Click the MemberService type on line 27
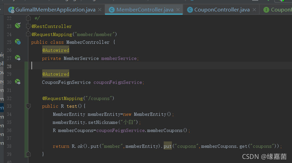This screenshot has height=163, width=292. [81, 58]
